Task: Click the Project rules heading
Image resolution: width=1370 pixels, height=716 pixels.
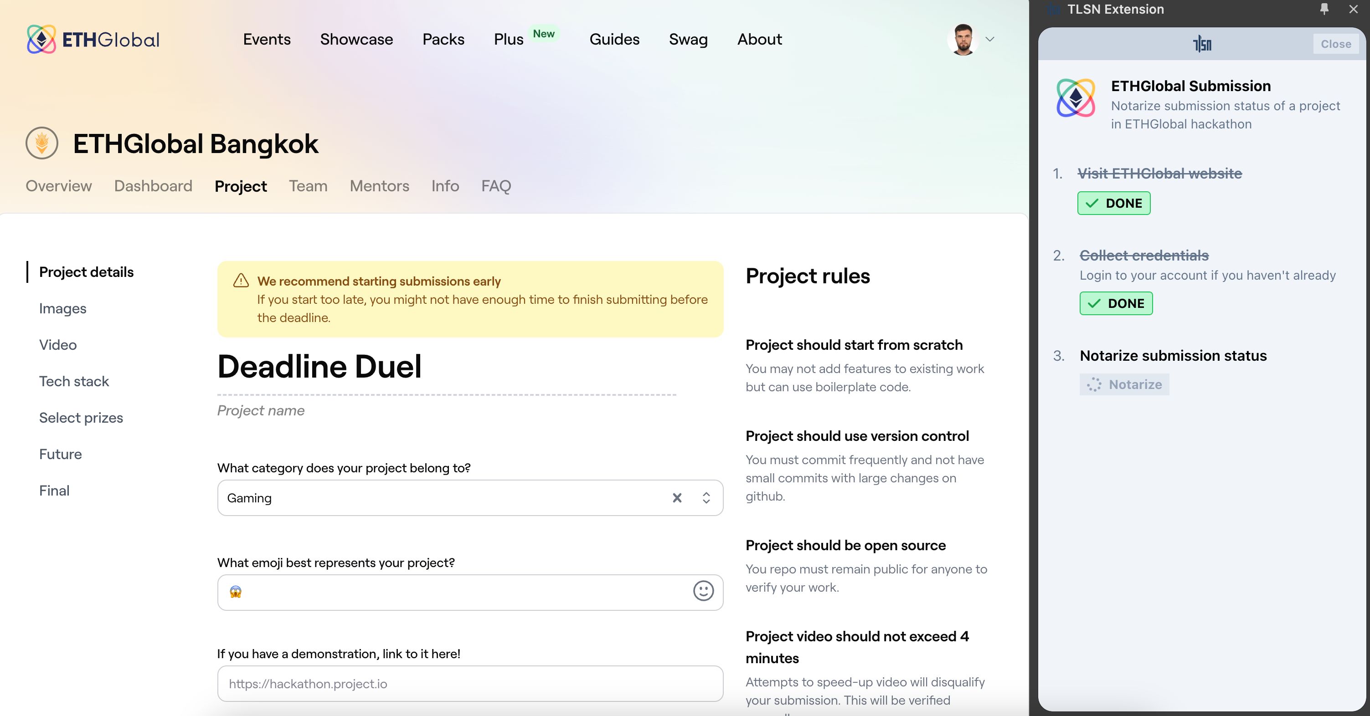Action: (x=807, y=276)
